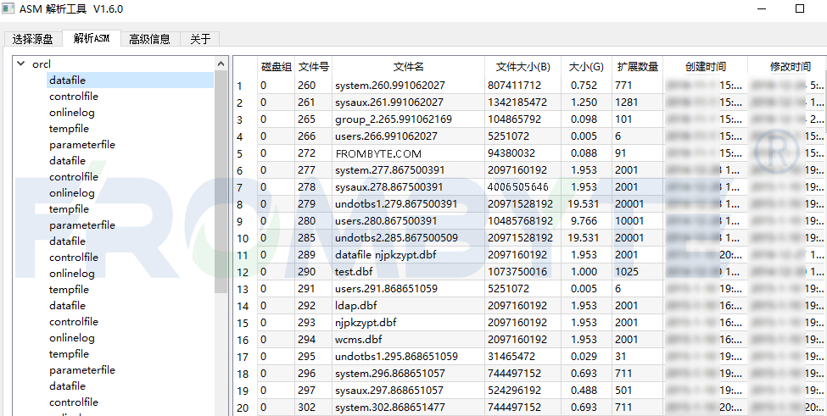
Task: Click the ASM app icon in title bar
Action: click(x=8, y=8)
